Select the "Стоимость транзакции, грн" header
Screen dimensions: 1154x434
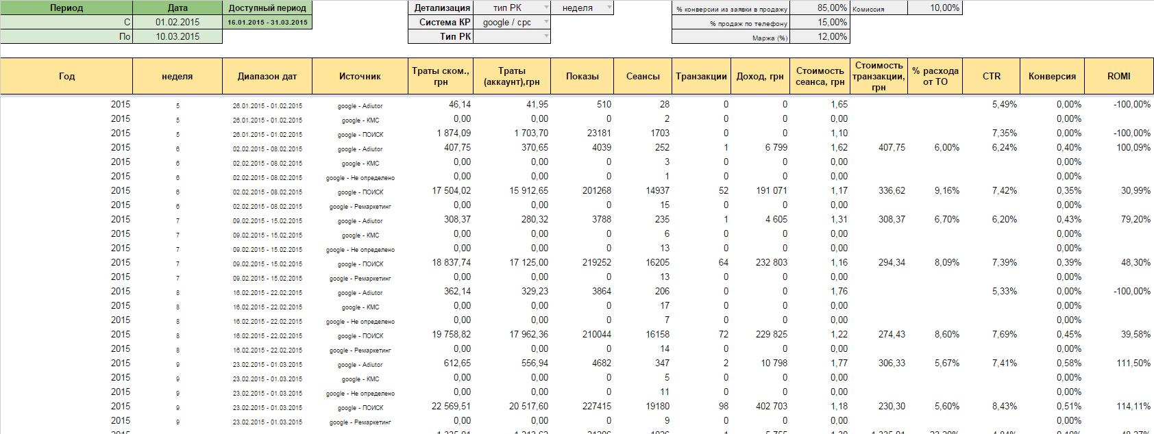coord(879,76)
